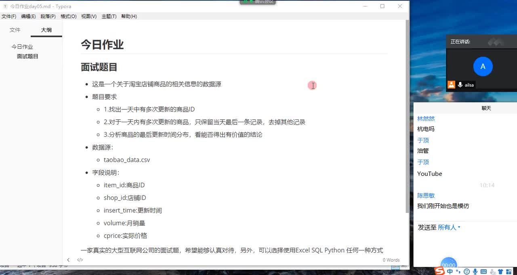The height and width of the screenshot is (275, 517).
Task: Collapse the sidebar with the left chevron
Action: pos(68,260)
